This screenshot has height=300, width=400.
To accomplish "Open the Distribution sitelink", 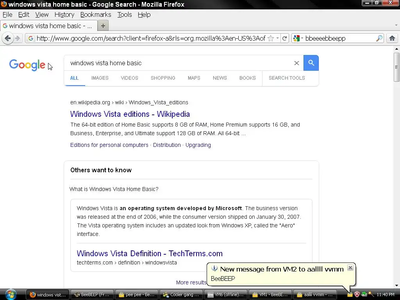I will (167, 145).
